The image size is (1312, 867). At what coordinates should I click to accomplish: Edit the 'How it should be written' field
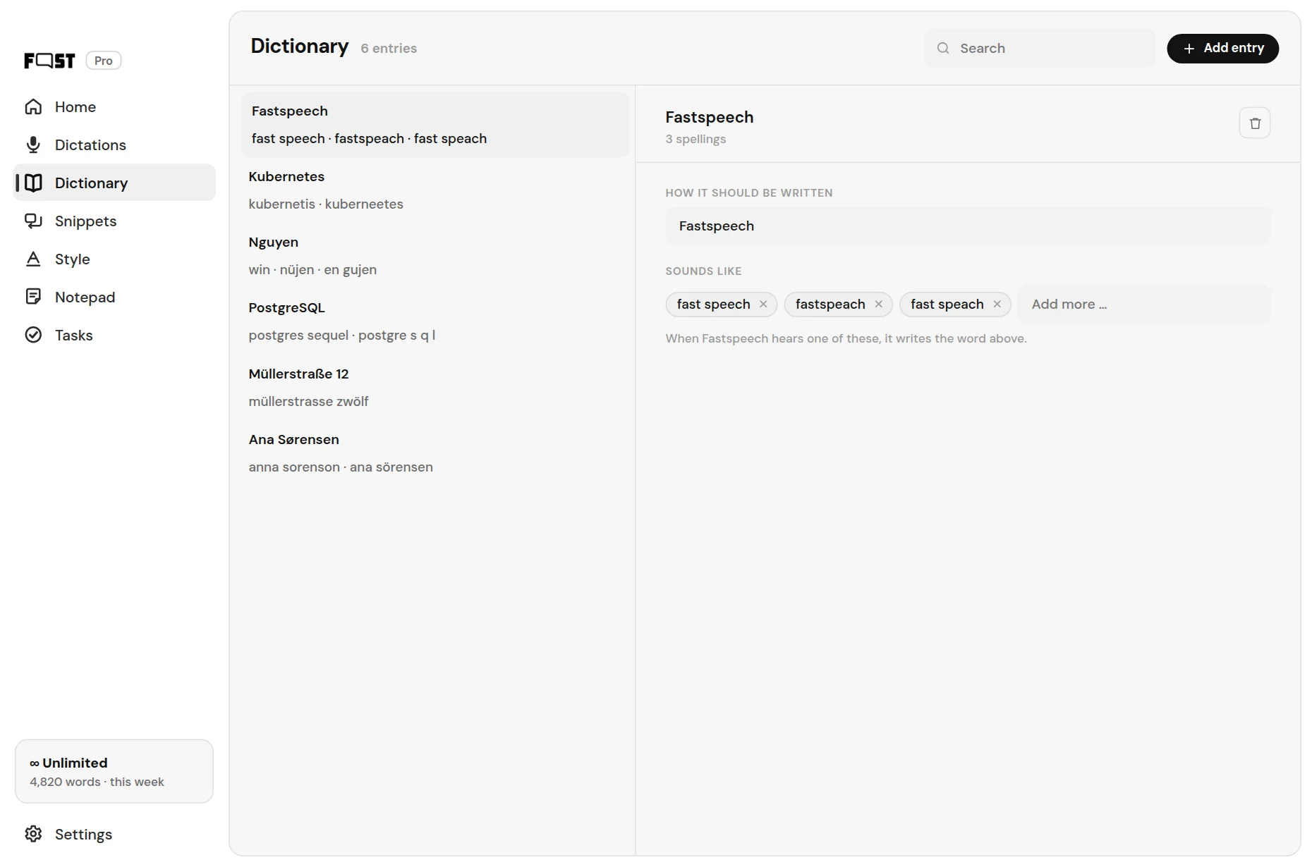tap(968, 226)
